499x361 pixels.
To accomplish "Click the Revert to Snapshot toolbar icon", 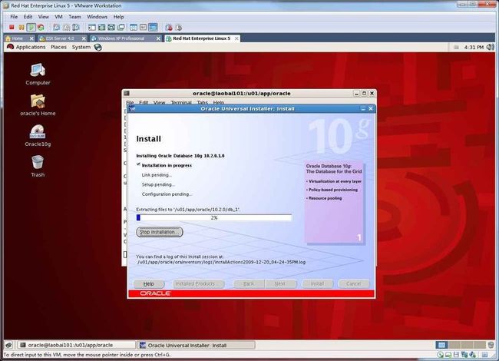I will coord(66,28).
